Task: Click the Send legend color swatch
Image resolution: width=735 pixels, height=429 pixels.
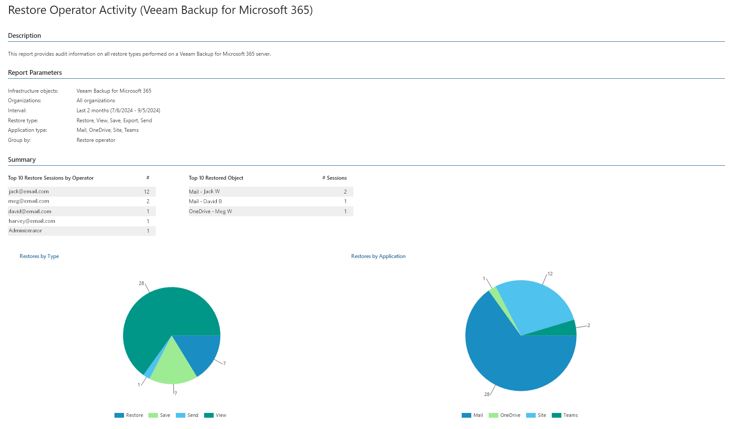Action: tap(181, 416)
